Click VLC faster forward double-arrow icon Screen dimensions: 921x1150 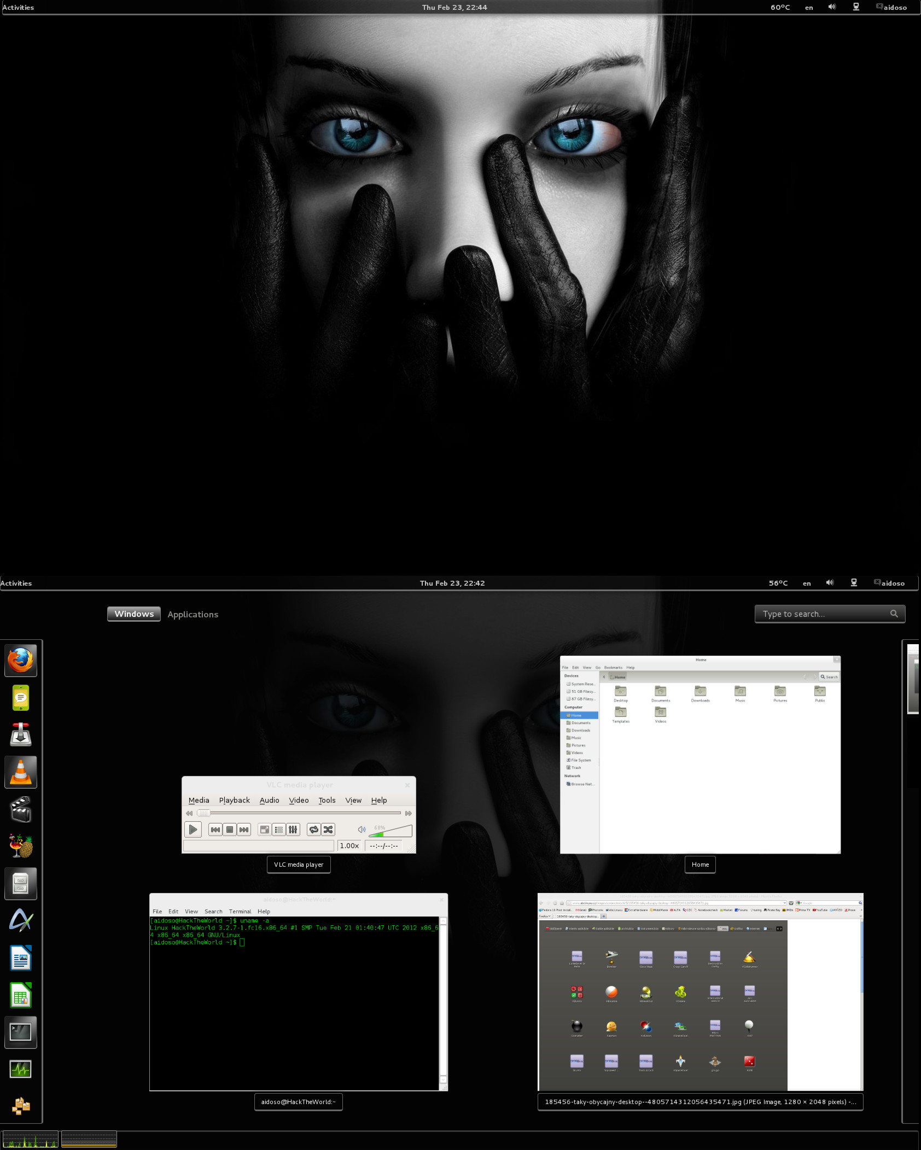coord(408,813)
